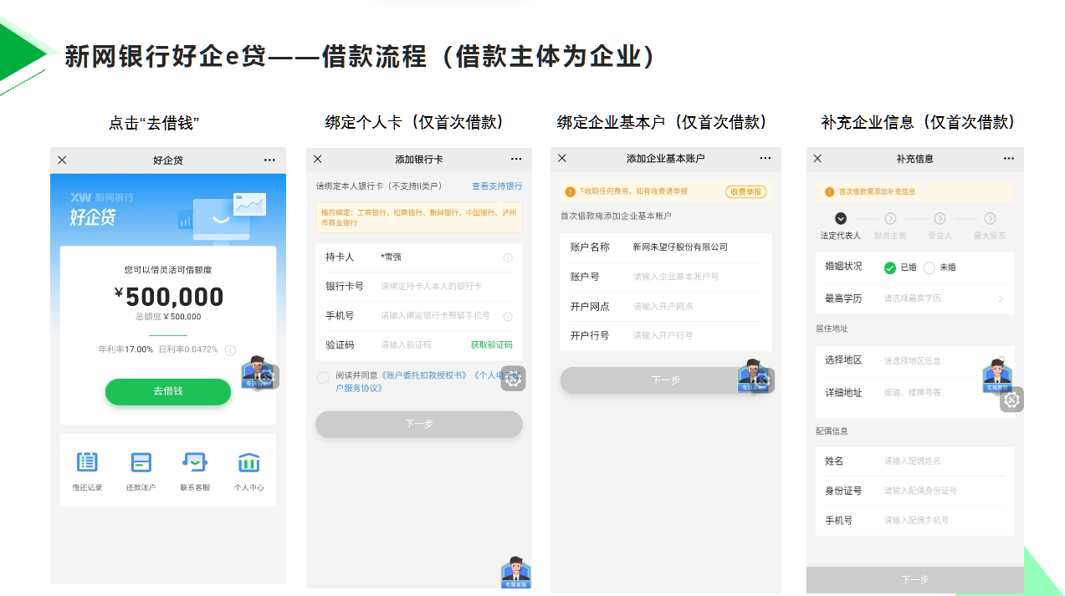This screenshot has width=1065, height=596.
Task: Select 法定代表人 step
Action: [x=841, y=226]
